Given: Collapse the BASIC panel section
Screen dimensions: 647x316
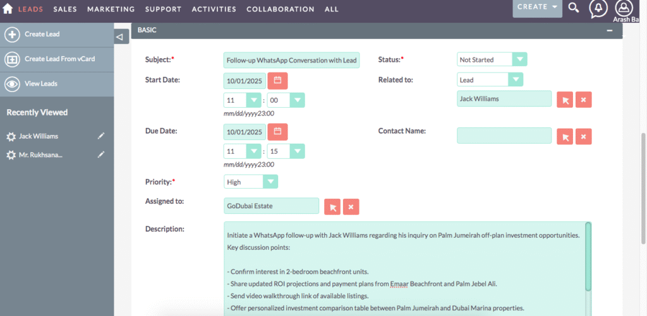Looking at the screenshot, I should point(609,30).
